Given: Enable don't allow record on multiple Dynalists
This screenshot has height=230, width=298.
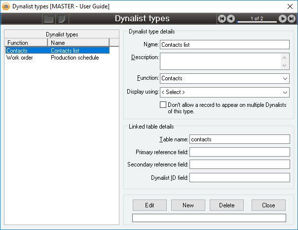Looking at the screenshot, I should [x=163, y=105].
